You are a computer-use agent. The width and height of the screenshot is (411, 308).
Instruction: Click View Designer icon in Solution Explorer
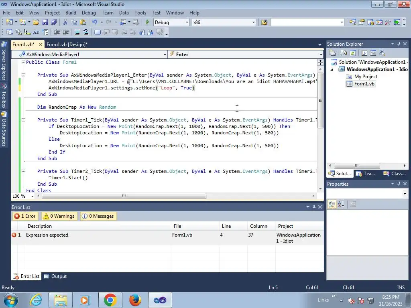tap(373, 53)
